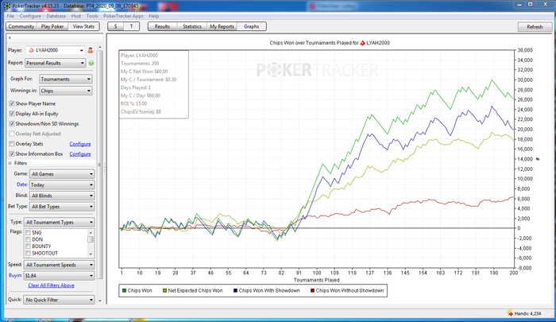The width and height of the screenshot is (556, 322).
Task: Click blue Chips Won With Showdown swatch
Action: pyautogui.click(x=235, y=290)
